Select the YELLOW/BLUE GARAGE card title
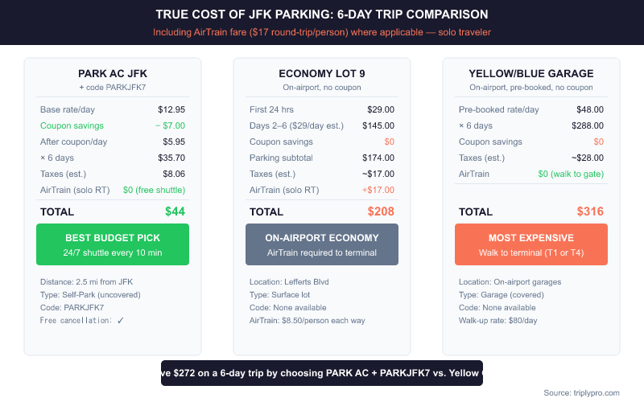644x402 pixels. [x=531, y=74]
